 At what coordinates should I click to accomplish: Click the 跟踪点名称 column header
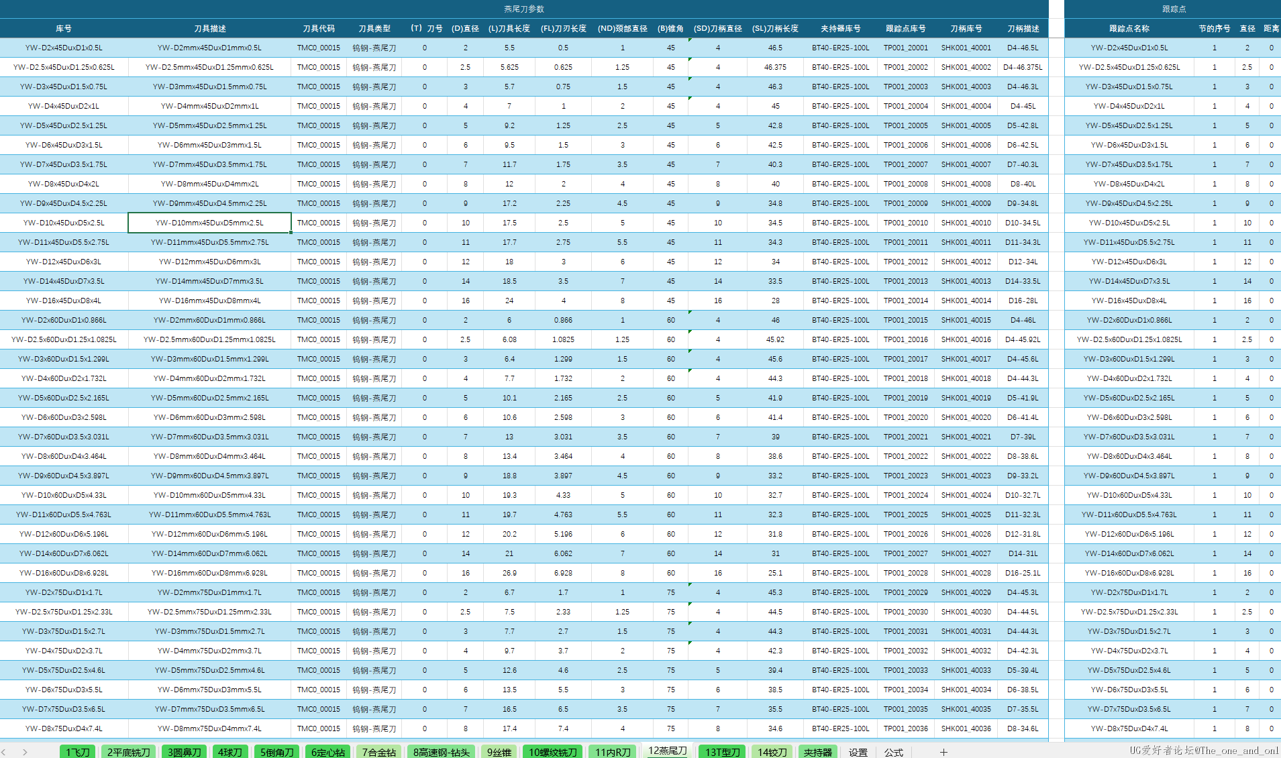coord(1129,28)
